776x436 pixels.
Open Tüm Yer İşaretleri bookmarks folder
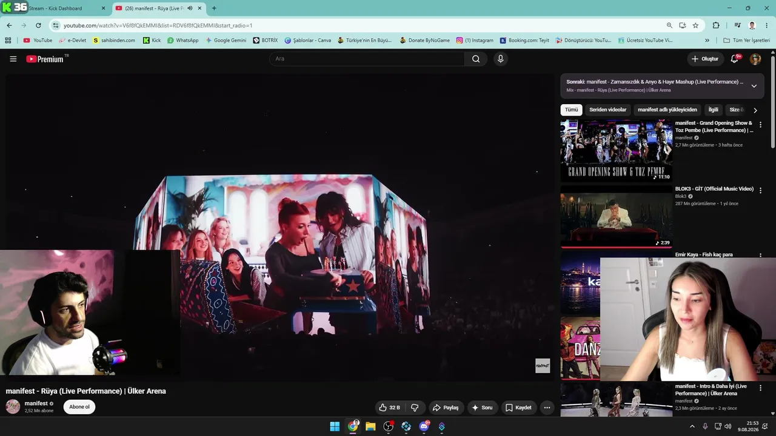[x=746, y=41]
